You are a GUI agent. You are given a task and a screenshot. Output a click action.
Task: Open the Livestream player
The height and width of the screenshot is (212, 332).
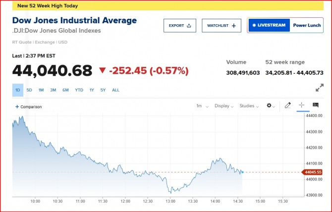(x=269, y=25)
